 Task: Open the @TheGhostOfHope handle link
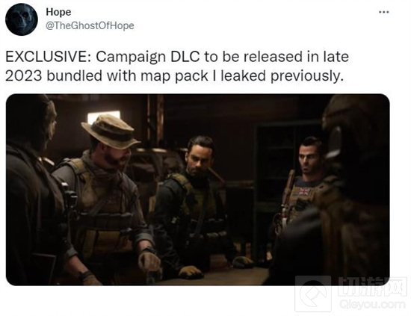[90, 25]
